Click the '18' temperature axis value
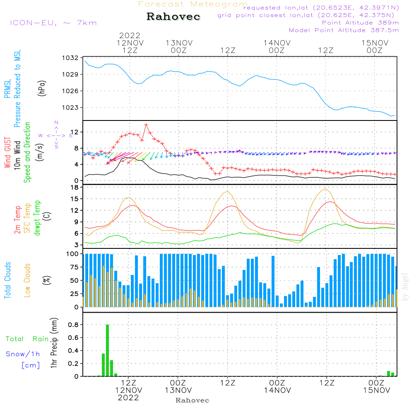Screen dimensions: 414x414 pyautogui.click(x=75, y=188)
